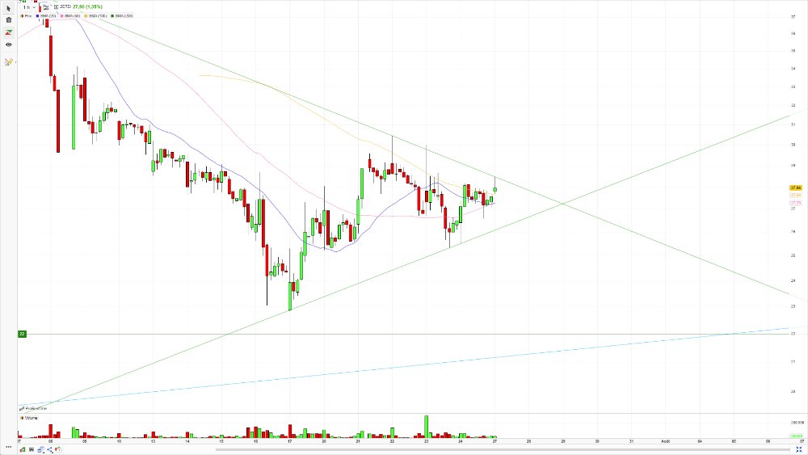Click the save icon in bottom toolbar
Viewport: 808px width, 455px height.
coord(32,450)
